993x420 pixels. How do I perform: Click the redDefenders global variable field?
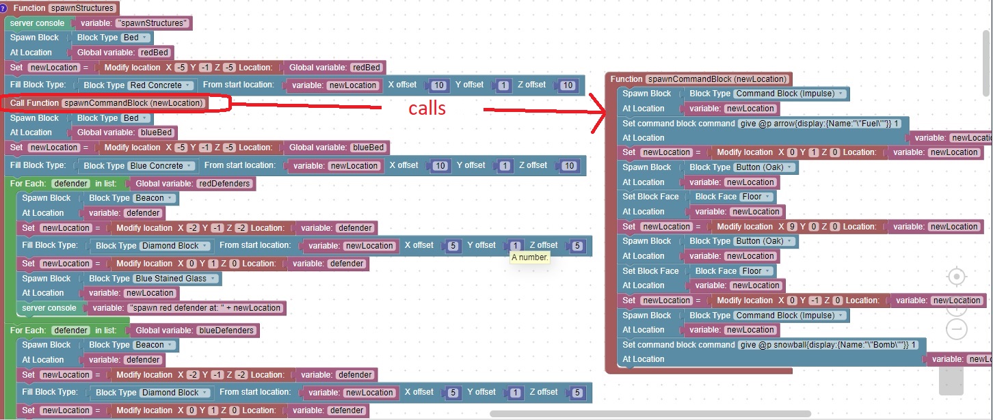[x=225, y=183]
